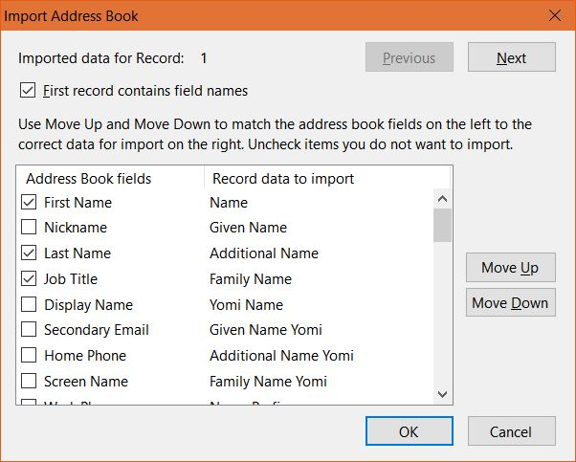Enable the Secondary Email field checkbox
The width and height of the screenshot is (576, 462).
tap(29, 330)
